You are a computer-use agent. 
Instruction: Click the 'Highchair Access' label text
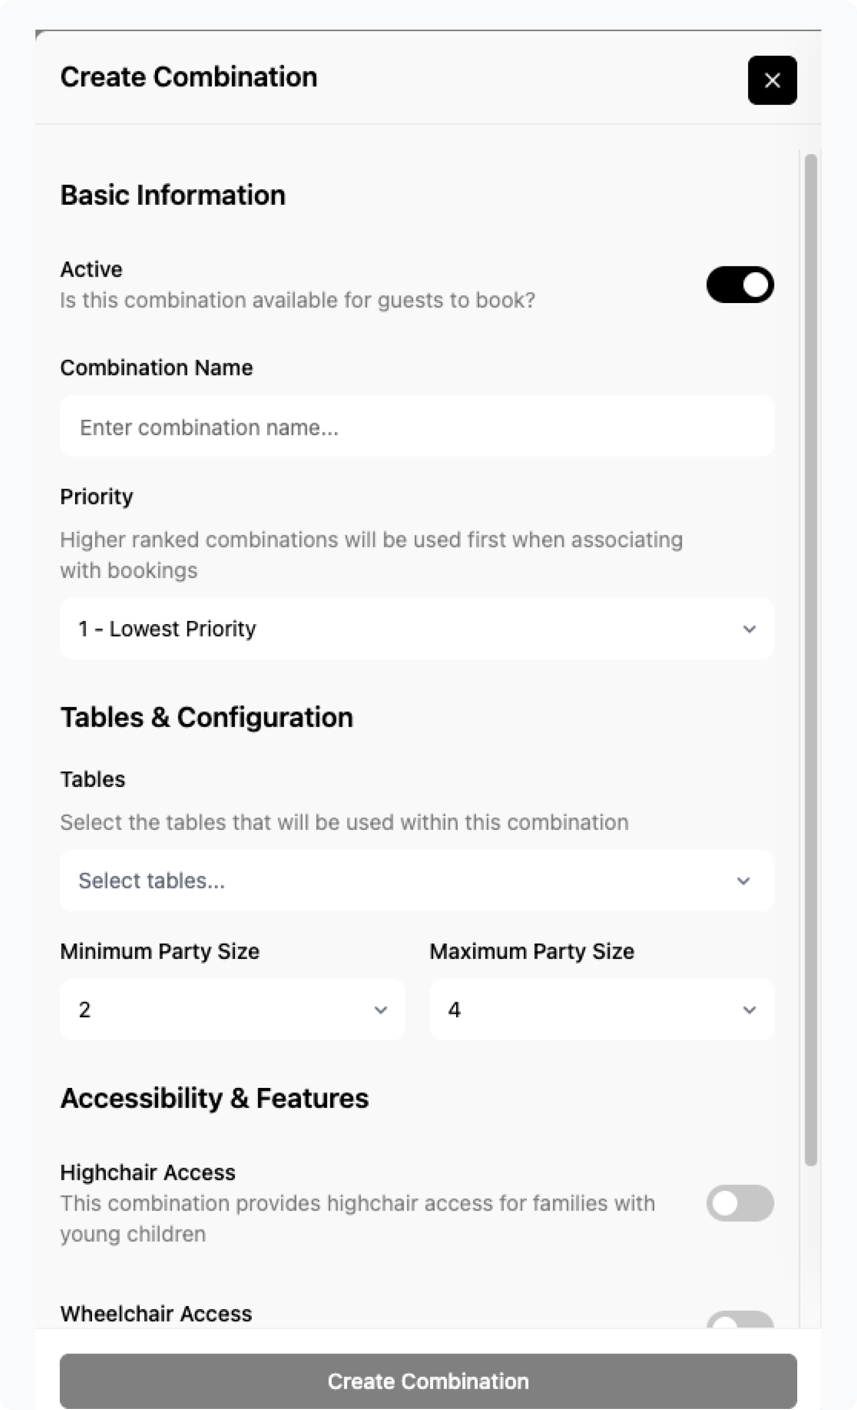(148, 1173)
